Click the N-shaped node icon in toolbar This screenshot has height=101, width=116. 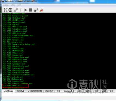point(5,10)
